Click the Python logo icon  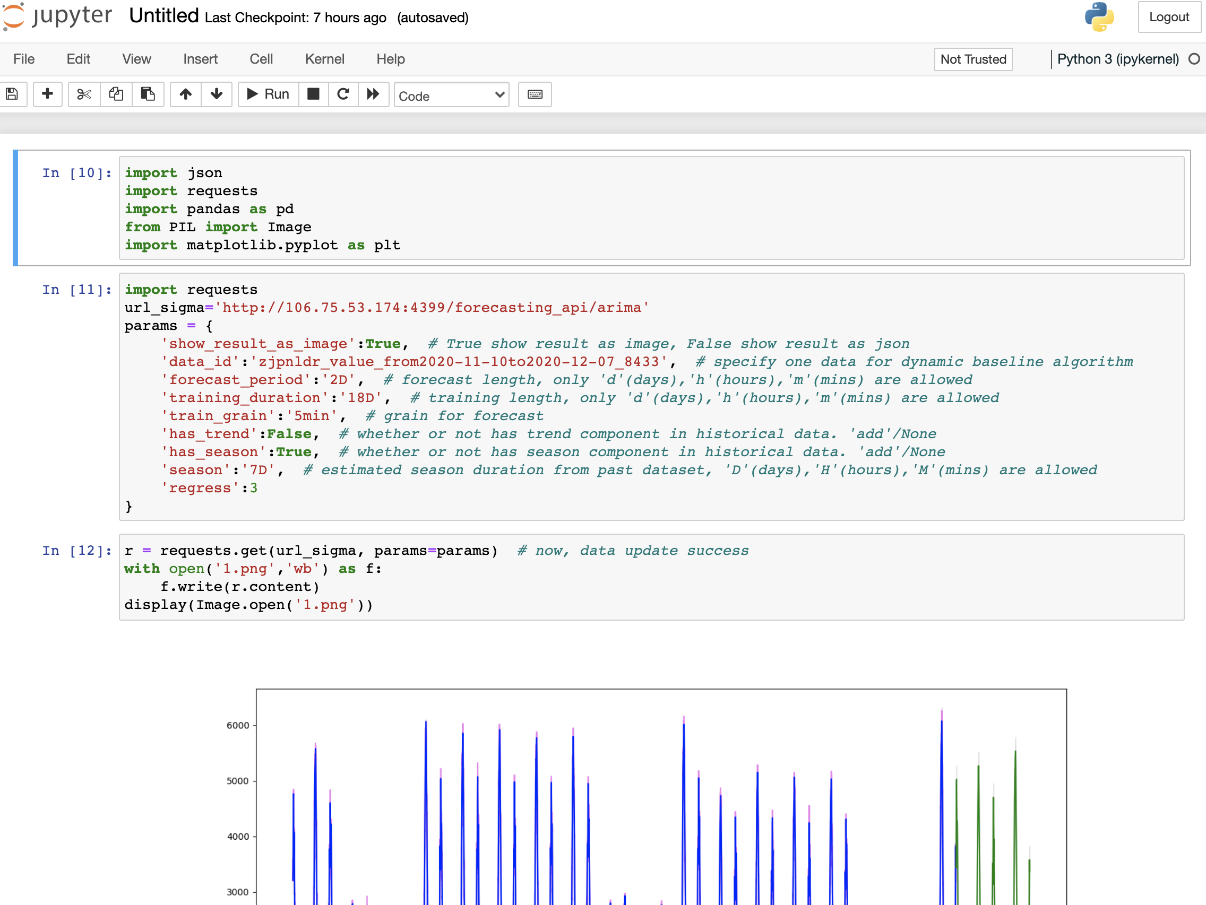click(1099, 17)
